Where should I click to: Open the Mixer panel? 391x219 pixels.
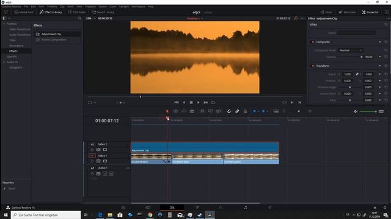coord(326,12)
